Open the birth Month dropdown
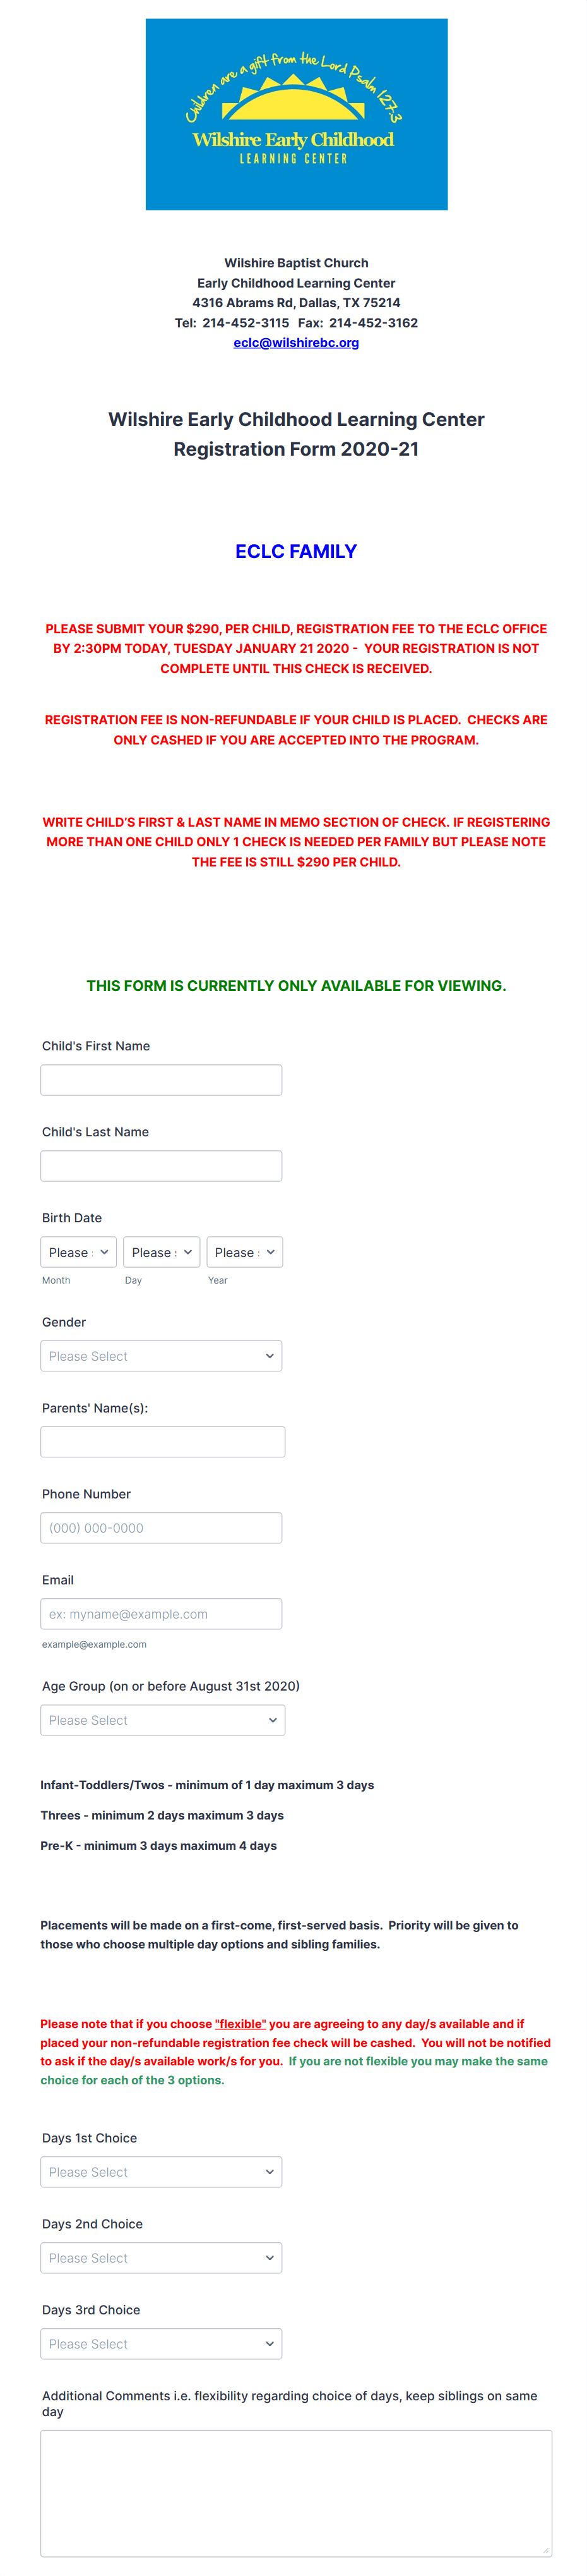Viewport: 587px width, 2576px height. pos(79,1252)
